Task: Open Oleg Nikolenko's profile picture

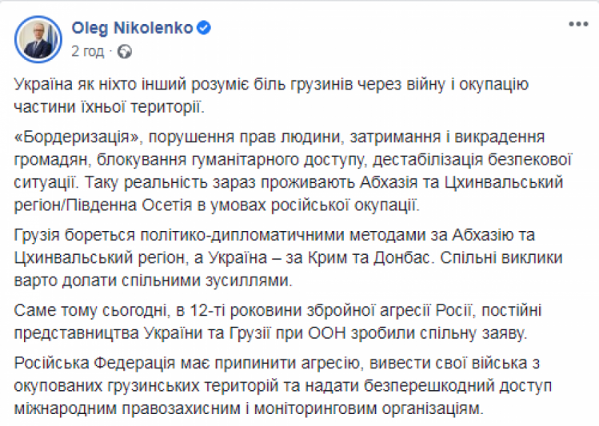Action: [38, 39]
